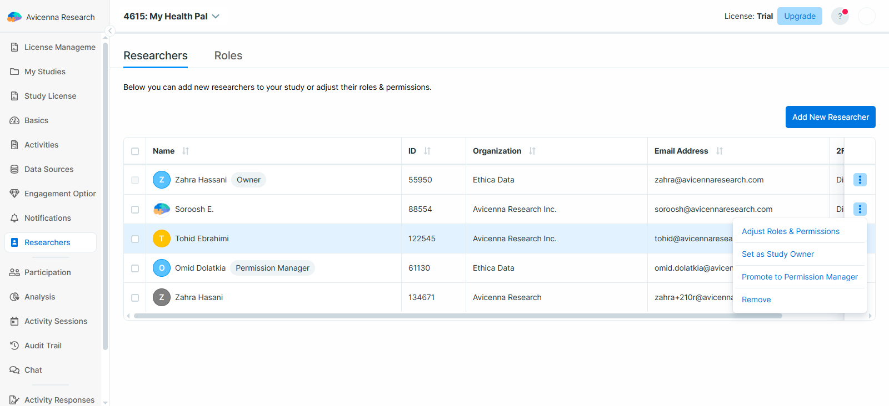Screen dimensions: 889x406
Task: Select the Omid Dolatkia row checkbox
Action: click(x=135, y=268)
